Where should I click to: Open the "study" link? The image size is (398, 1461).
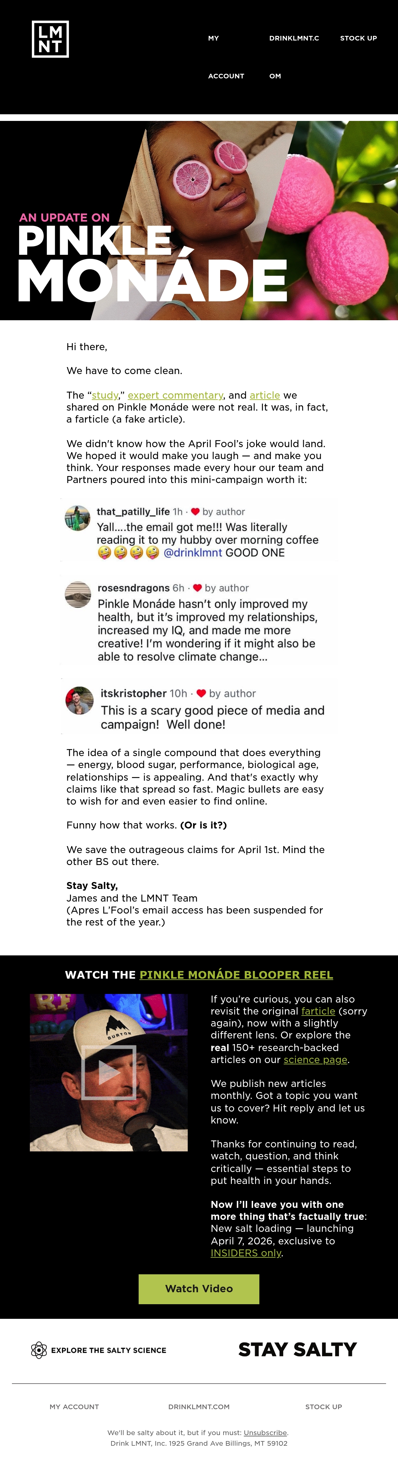point(105,395)
